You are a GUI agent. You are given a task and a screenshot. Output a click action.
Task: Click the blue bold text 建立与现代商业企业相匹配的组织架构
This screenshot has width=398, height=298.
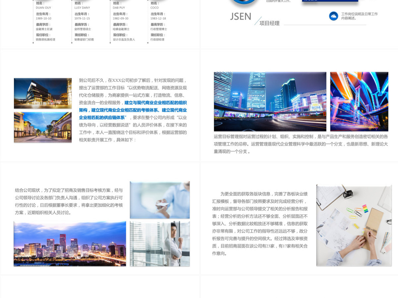[x=133, y=106]
